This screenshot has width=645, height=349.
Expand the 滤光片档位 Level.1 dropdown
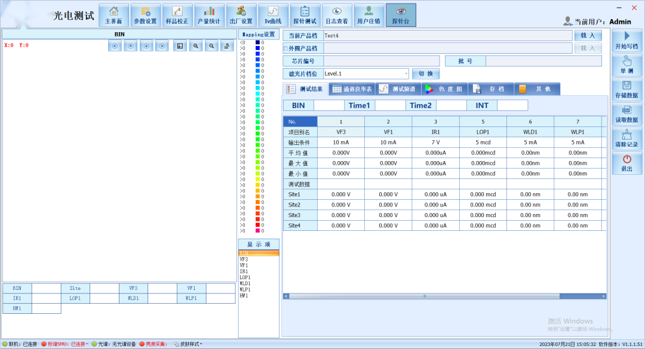click(x=406, y=73)
